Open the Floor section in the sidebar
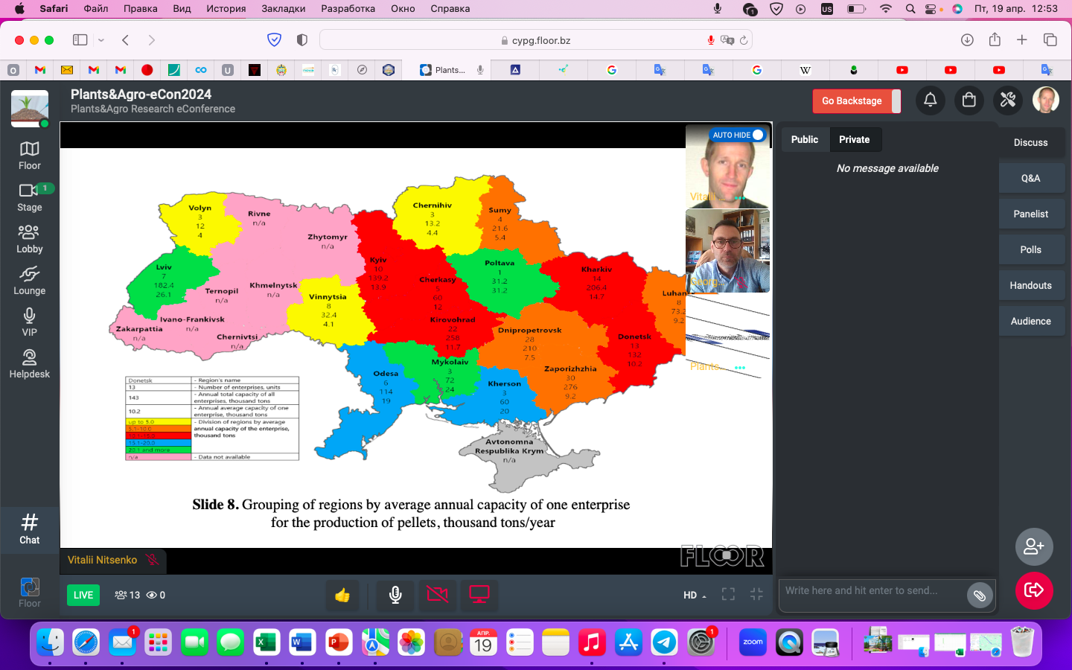This screenshot has height=670, width=1072. click(29, 156)
